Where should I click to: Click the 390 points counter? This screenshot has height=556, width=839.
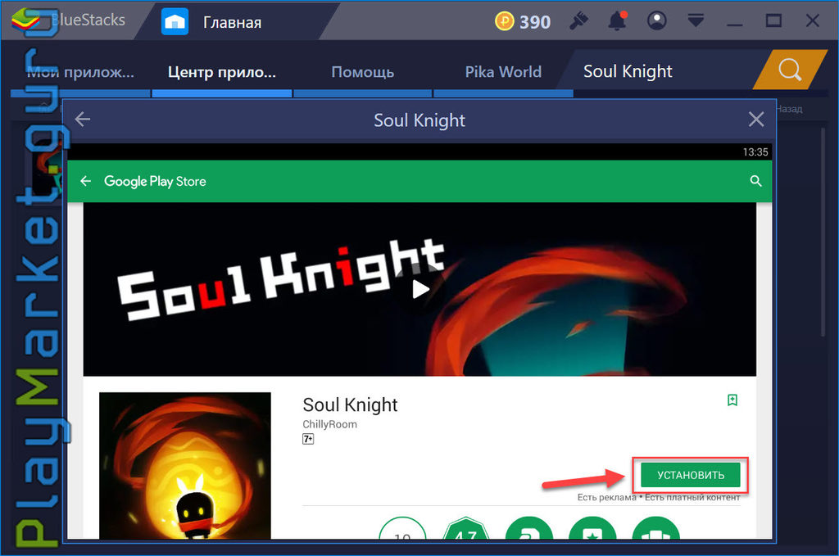535,22
